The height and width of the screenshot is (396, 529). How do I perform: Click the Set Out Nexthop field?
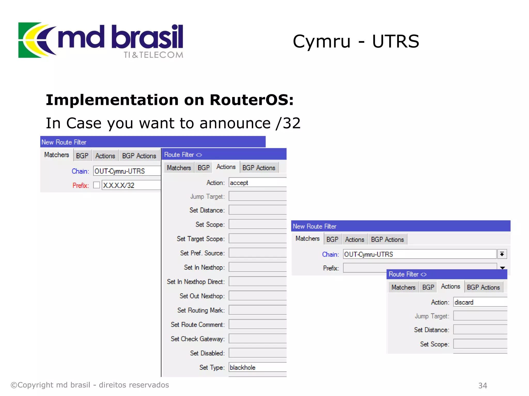click(x=258, y=296)
